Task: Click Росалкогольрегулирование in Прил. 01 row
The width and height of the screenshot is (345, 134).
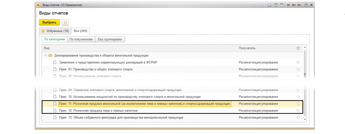Action: click(258, 69)
